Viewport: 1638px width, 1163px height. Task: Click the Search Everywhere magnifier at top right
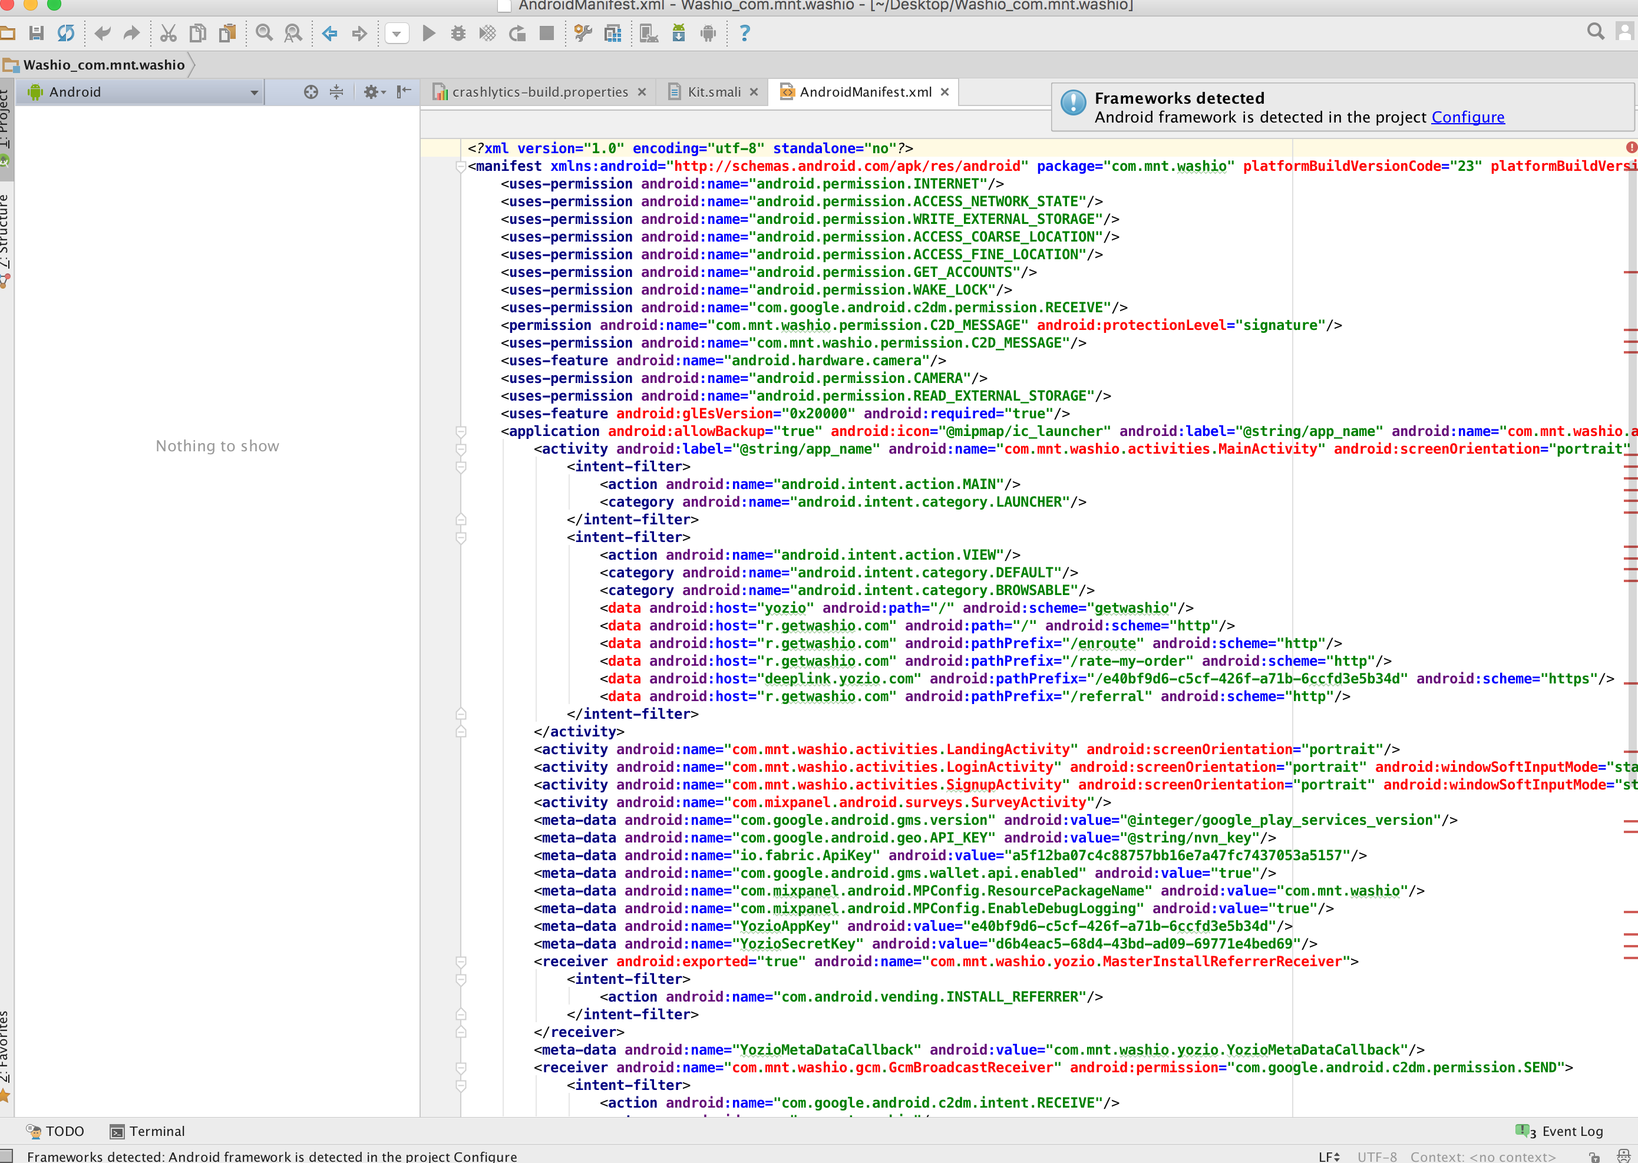(1596, 31)
